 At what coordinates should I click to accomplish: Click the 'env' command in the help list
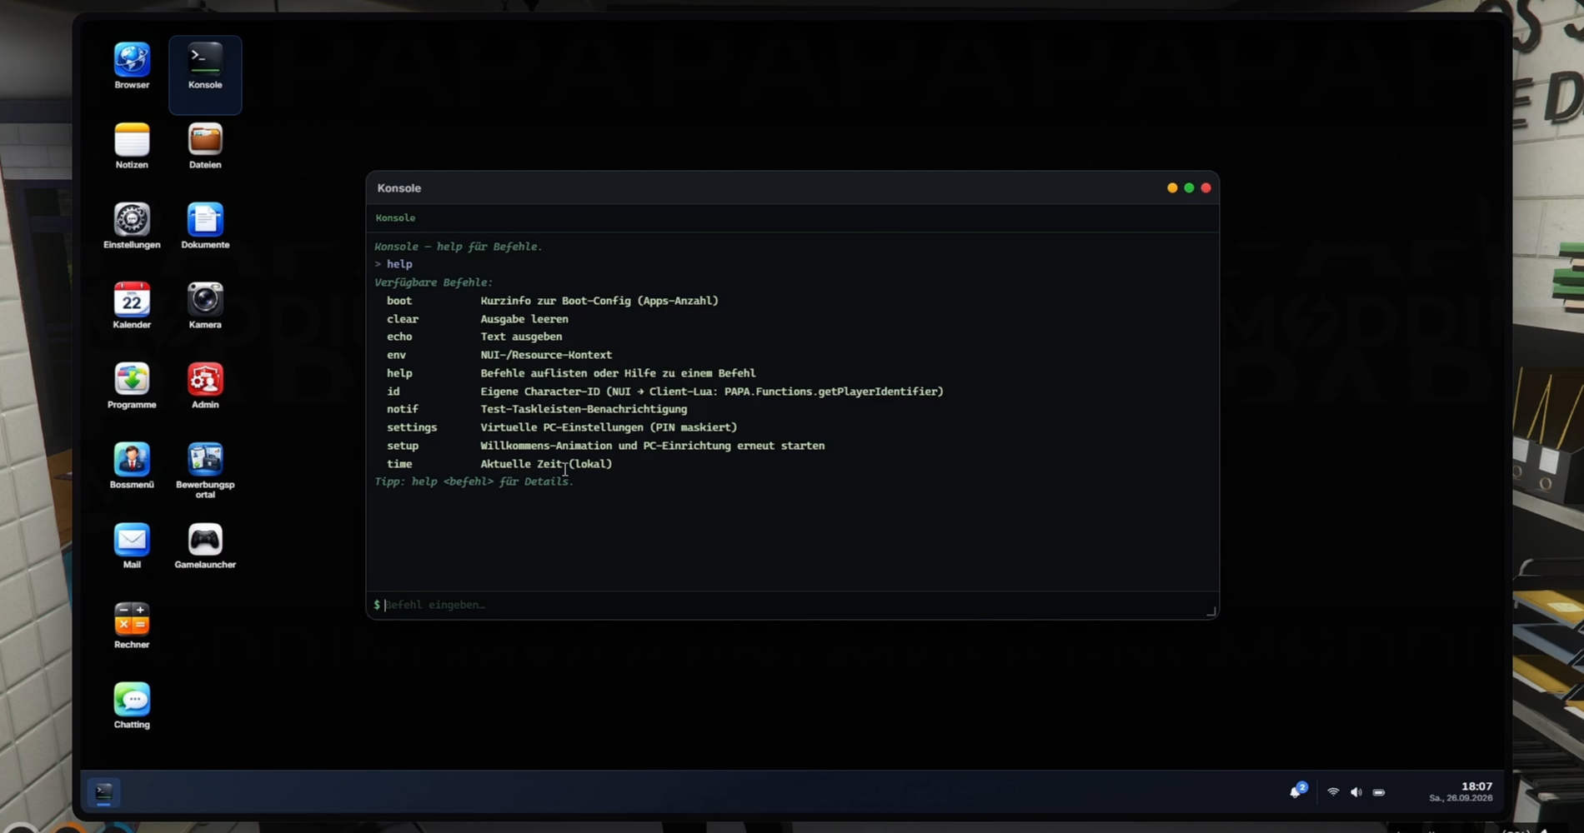396,355
